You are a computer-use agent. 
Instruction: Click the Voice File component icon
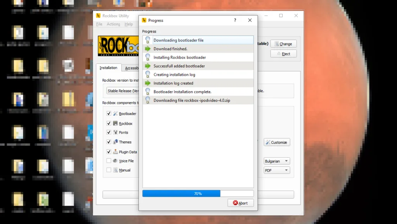[x=115, y=161]
